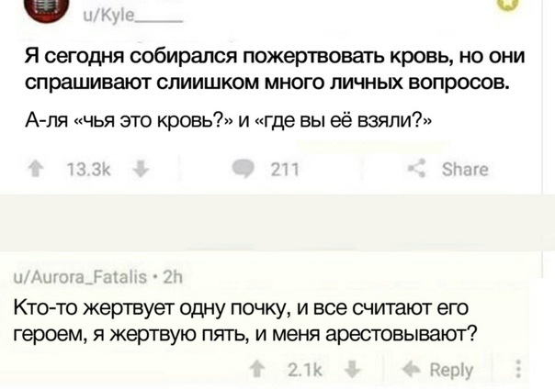This screenshot has height=389, width=555.
Task: Upvote the blood donation post
Action: [35, 169]
